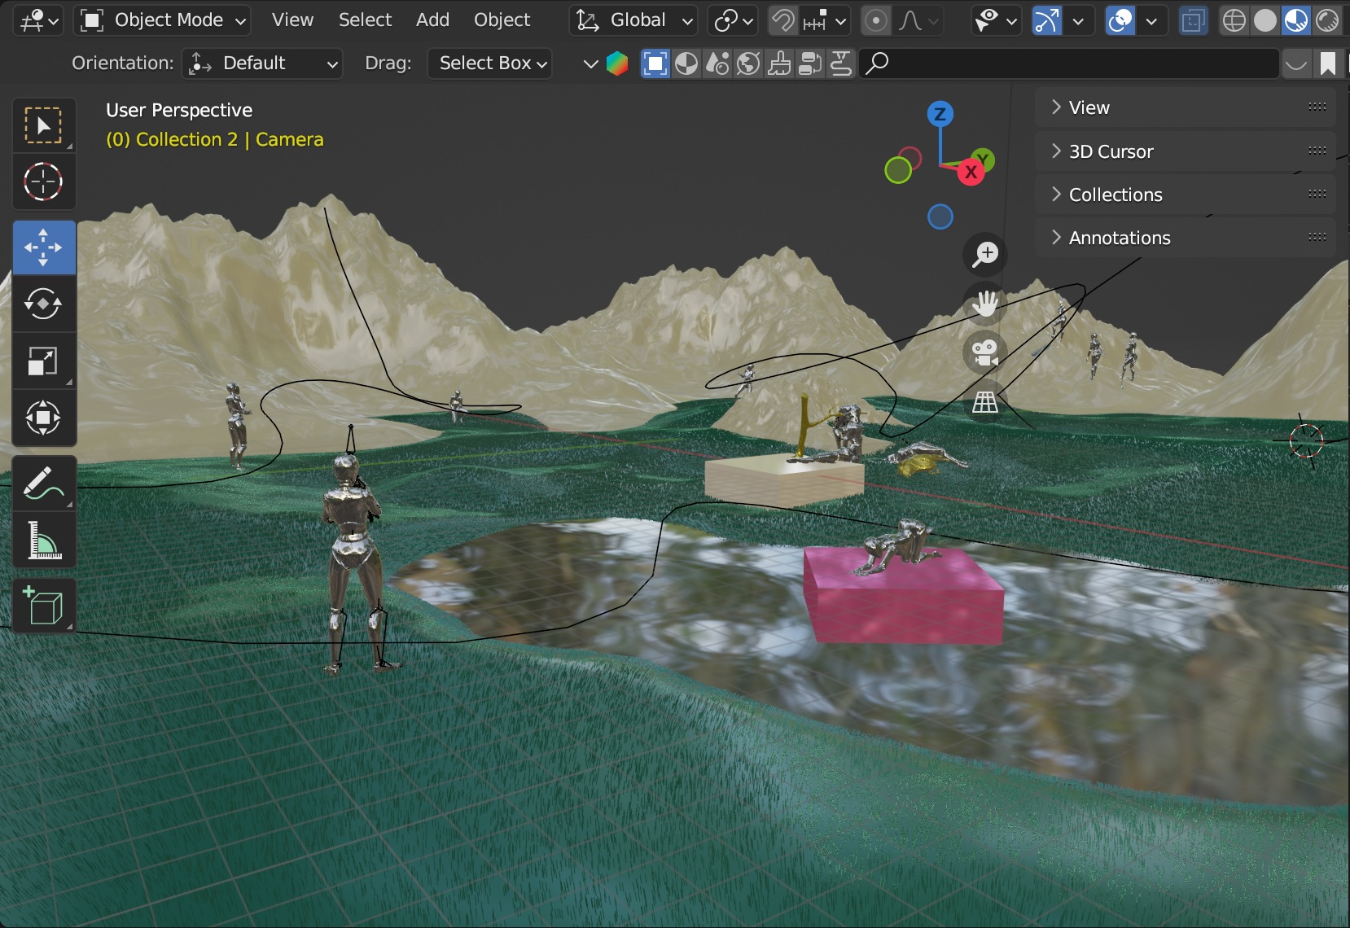Click the camera view button

pos(984,353)
